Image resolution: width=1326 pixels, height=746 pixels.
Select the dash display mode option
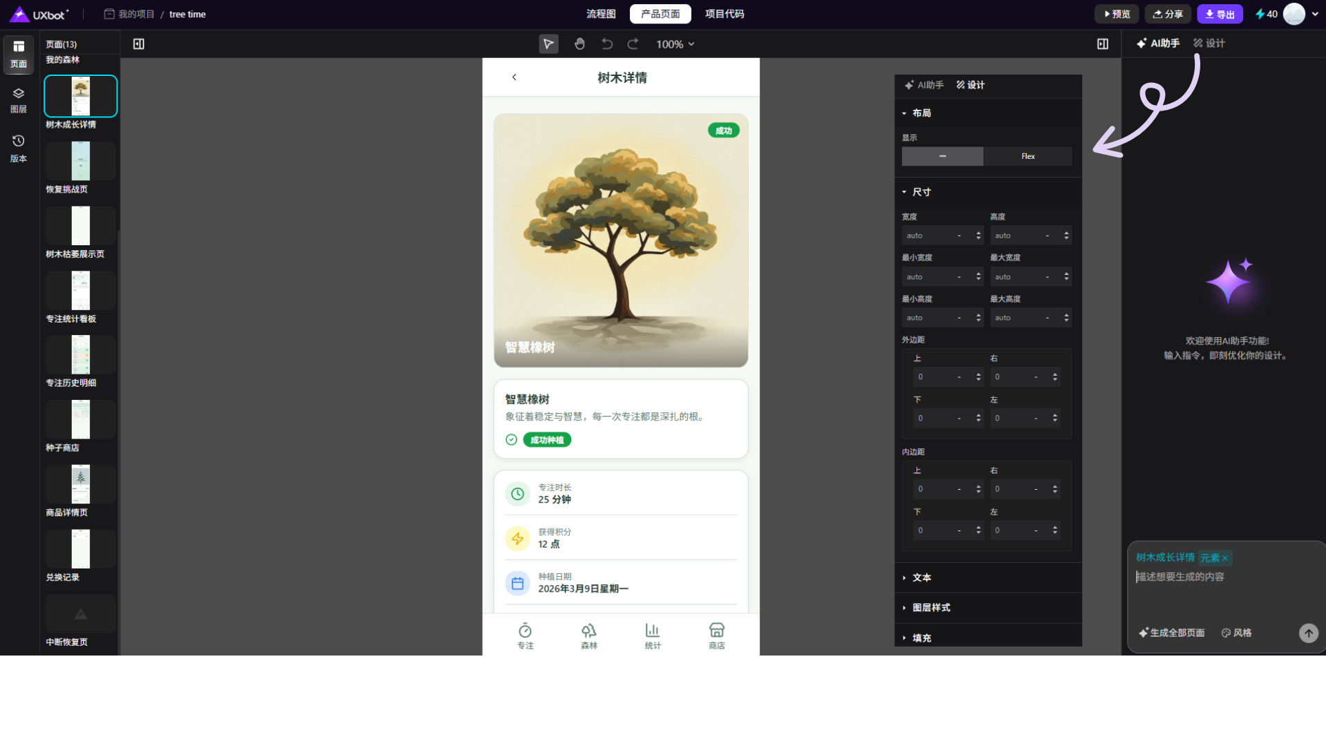click(942, 156)
